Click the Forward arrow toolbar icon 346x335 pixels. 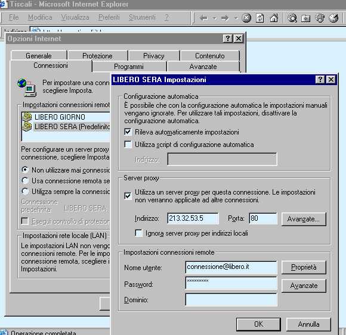tap(225, 18)
